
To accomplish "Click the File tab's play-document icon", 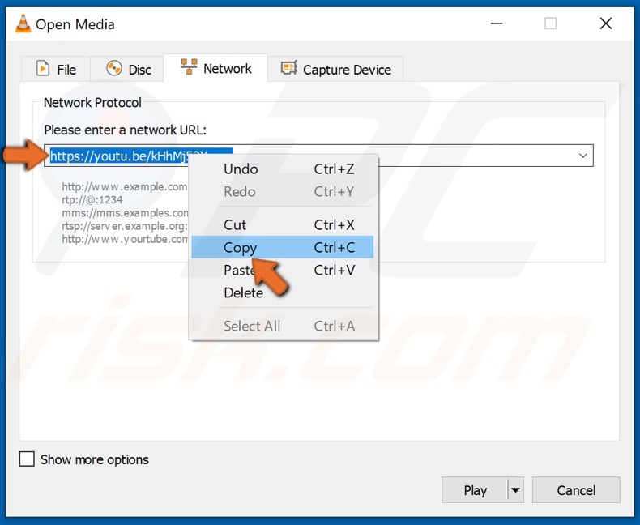I will point(42,68).
